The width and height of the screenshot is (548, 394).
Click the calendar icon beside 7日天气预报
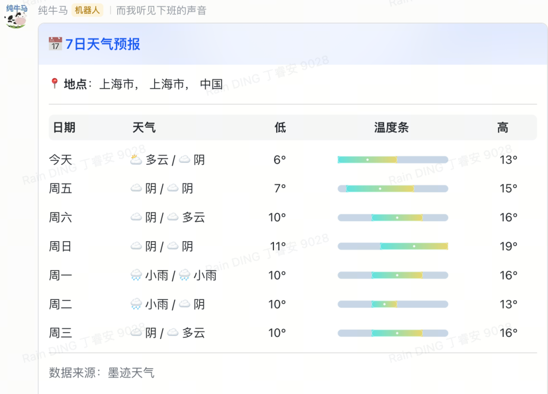point(55,44)
